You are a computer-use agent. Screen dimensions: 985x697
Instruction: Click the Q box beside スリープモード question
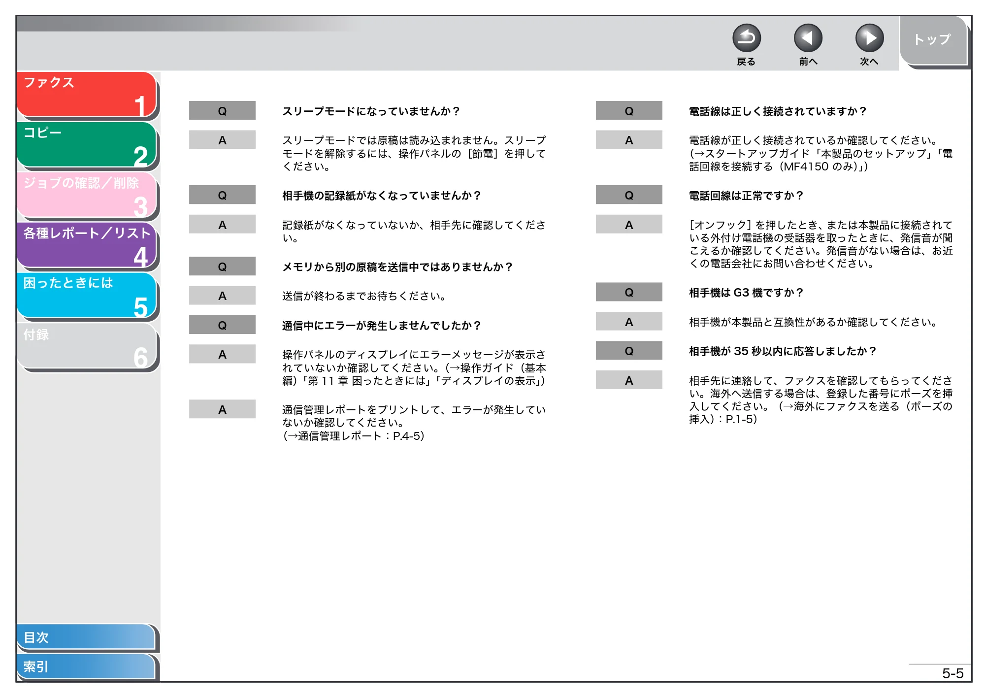tap(222, 111)
